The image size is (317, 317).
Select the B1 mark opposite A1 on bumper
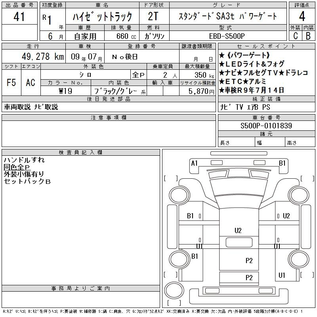coord(282,163)
